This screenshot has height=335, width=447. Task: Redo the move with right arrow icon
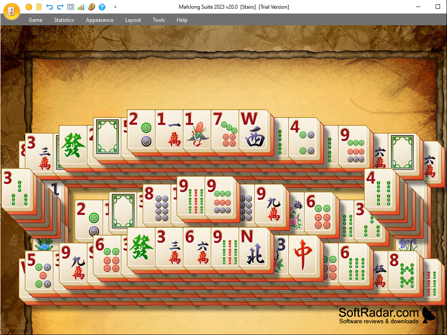click(60, 7)
